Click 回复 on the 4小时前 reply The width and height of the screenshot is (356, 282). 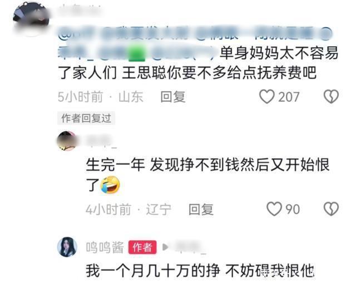tap(201, 209)
